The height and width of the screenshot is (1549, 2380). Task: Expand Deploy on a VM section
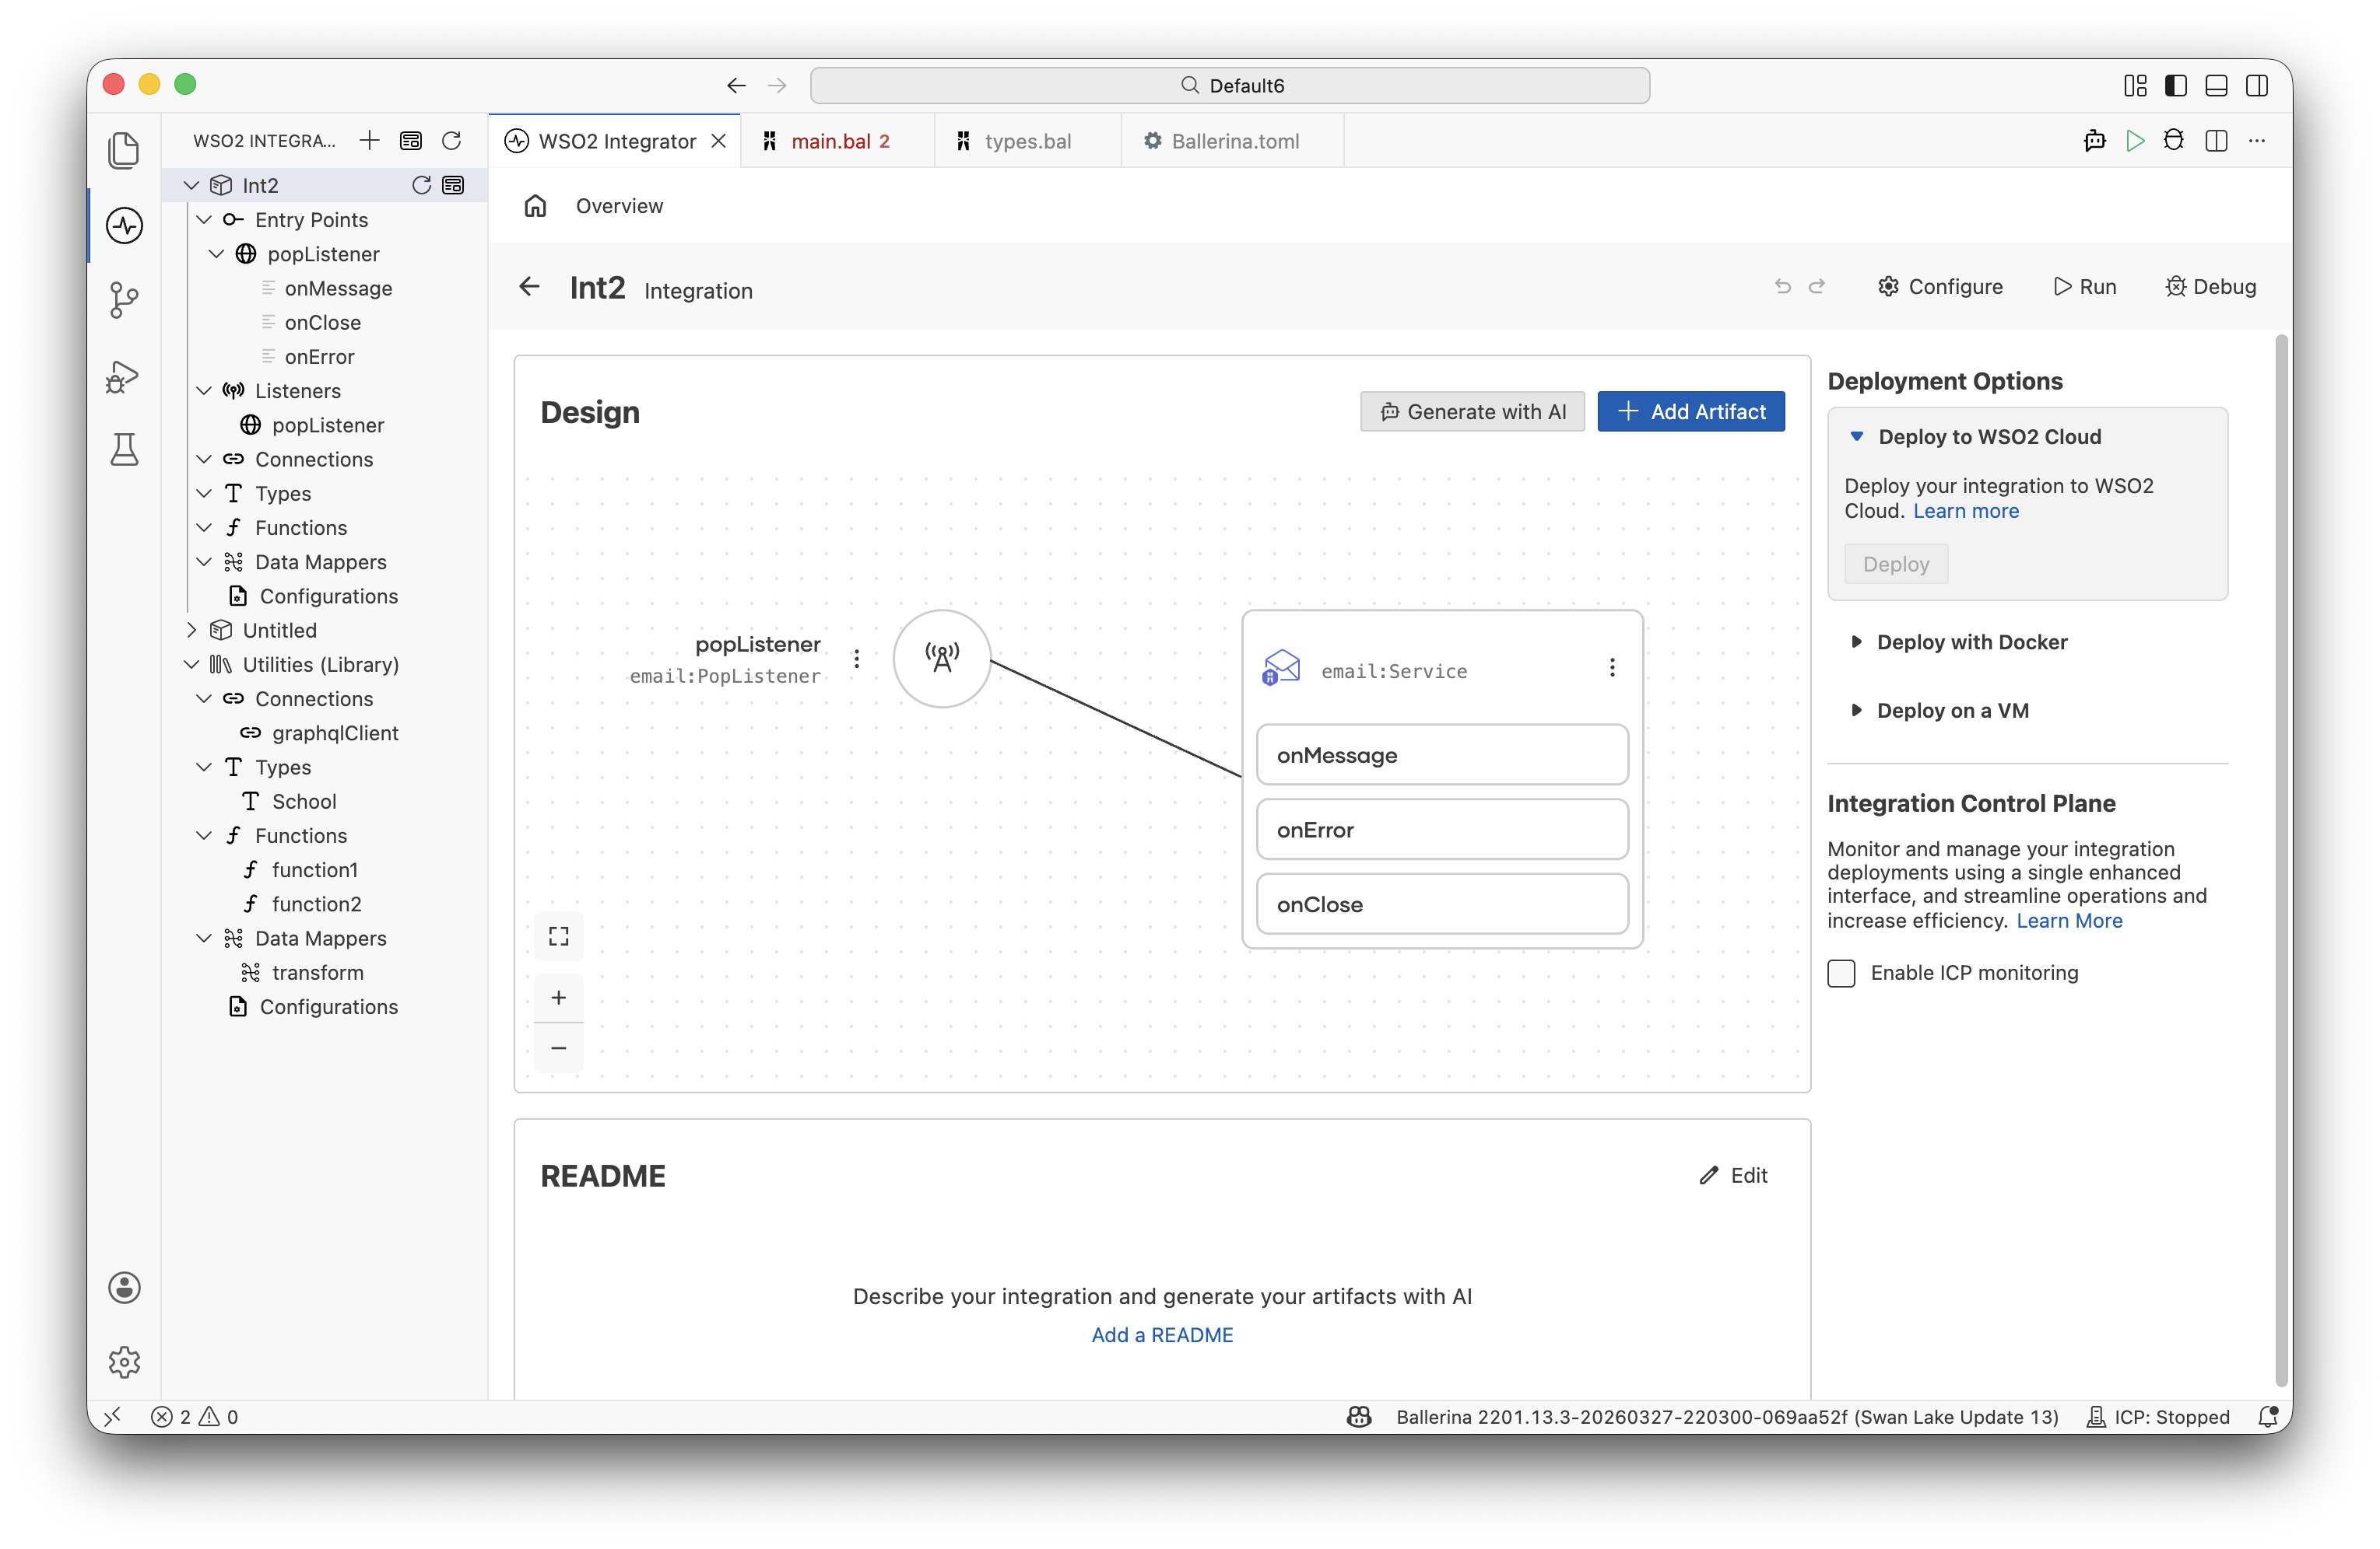1857,711
